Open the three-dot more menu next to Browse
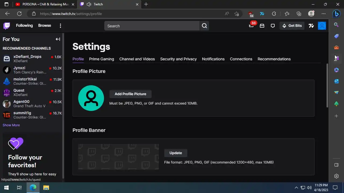 coord(60,26)
